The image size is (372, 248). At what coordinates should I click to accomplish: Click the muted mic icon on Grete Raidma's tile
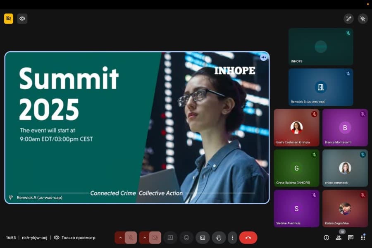click(x=315, y=155)
